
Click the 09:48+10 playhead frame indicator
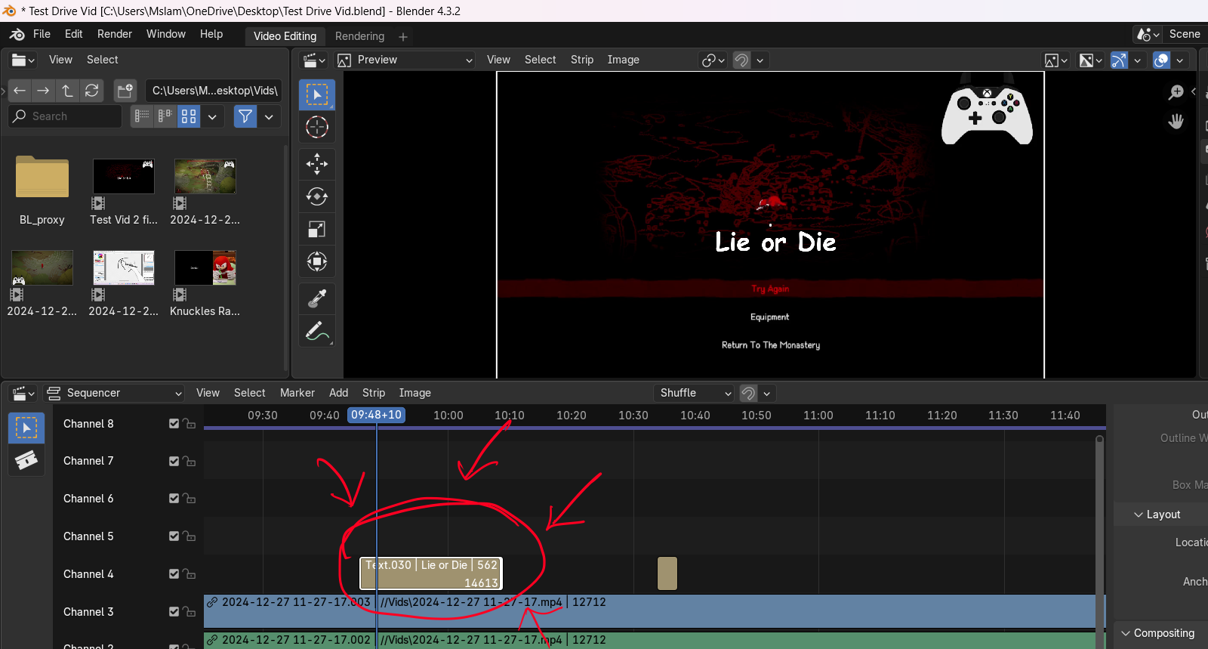point(376,415)
